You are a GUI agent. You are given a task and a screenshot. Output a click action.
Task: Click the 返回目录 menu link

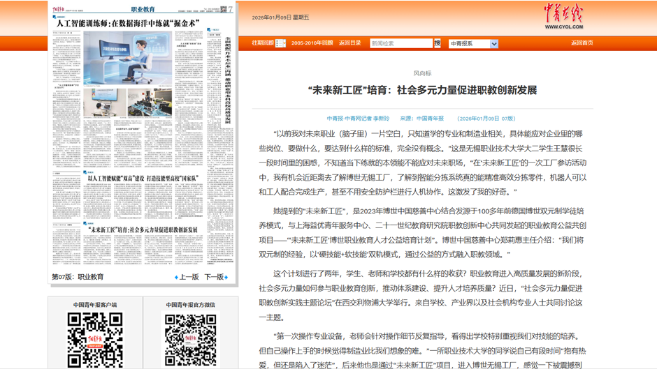coord(350,43)
